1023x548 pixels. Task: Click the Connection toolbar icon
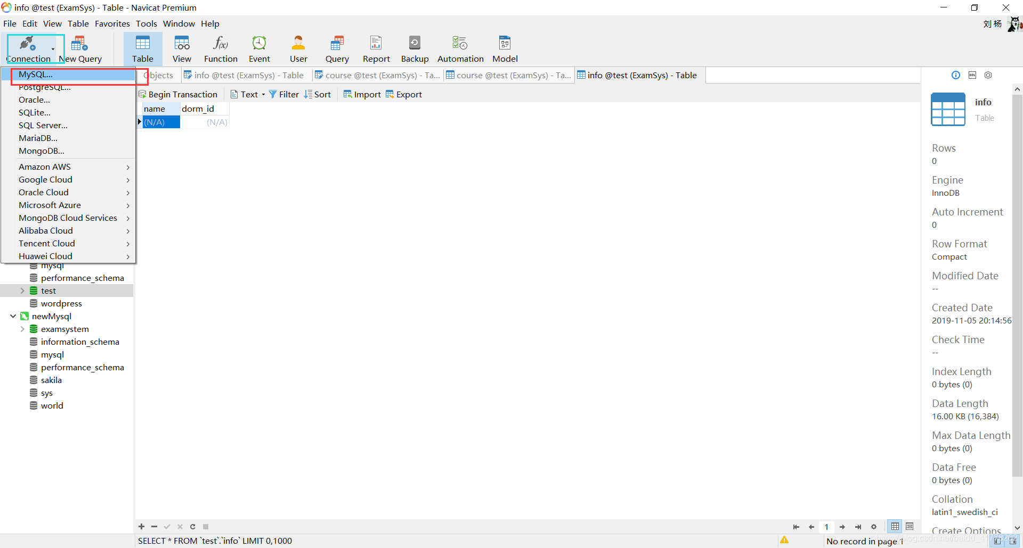pyautogui.click(x=29, y=49)
